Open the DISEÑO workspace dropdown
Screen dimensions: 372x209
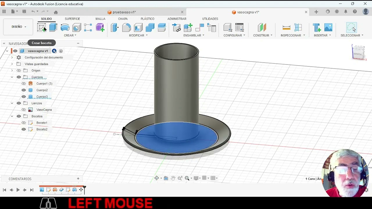[18, 27]
